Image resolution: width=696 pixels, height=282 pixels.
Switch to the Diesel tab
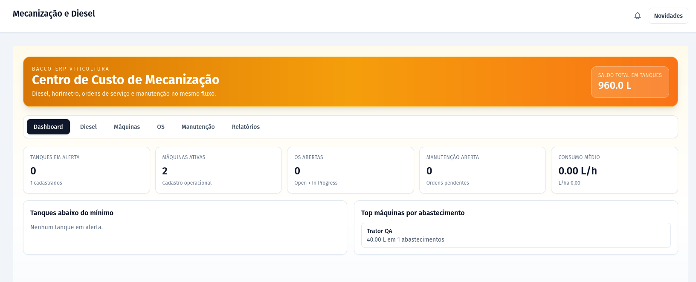pos(88,127)
